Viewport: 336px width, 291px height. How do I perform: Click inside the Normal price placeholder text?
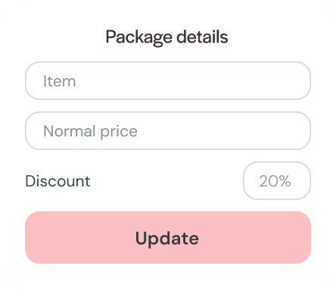90,132
